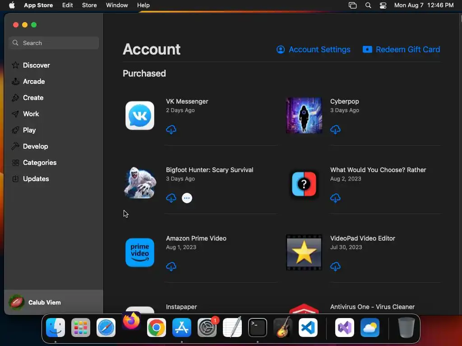This screenshot has height=346, width=462.
Task: Open Control Center in menu bar
Action: [x=383, y=5]
